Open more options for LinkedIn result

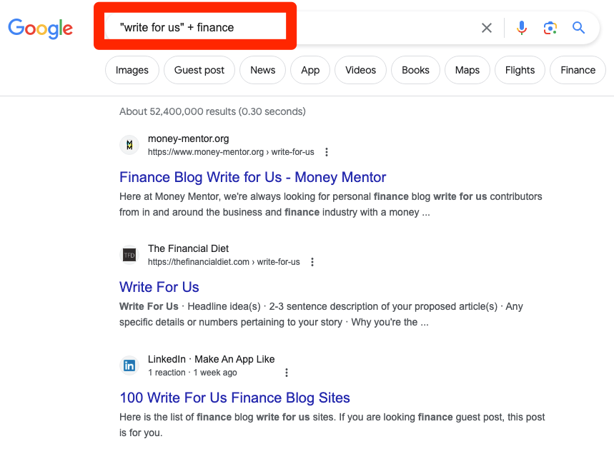[x=287, y=373]
